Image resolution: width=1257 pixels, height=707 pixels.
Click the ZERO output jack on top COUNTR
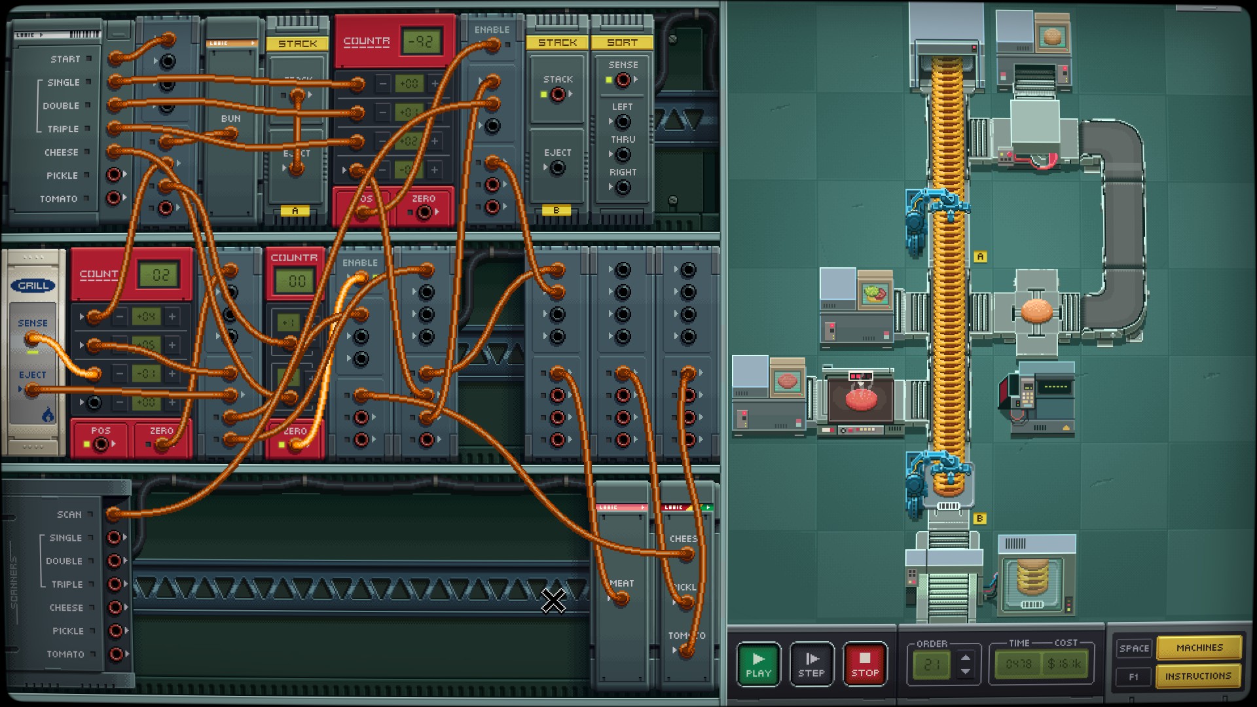(424, 212)
